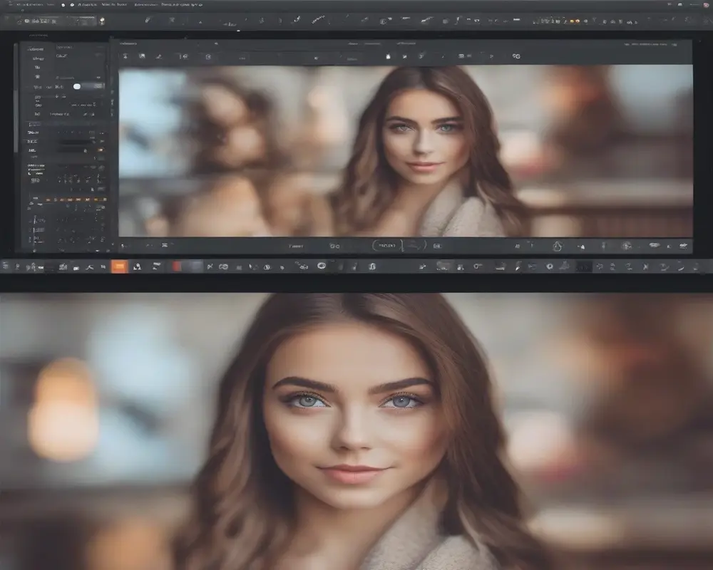The width and height of the screenshot is (713, 570).
Task: Select the pencil icon in canvas toolbar
Action: pyautogui.click(x=159, y=56)
